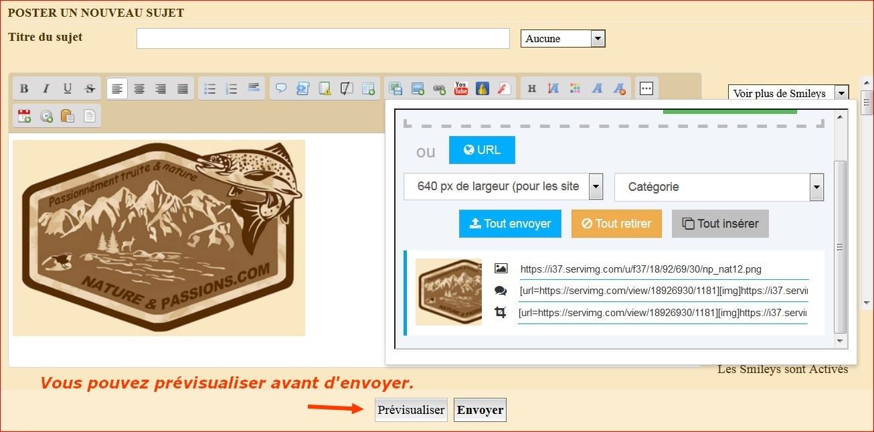Click the Nature & Passions logo in editor
Screen dimensions: 874x432
click(159, 238)
